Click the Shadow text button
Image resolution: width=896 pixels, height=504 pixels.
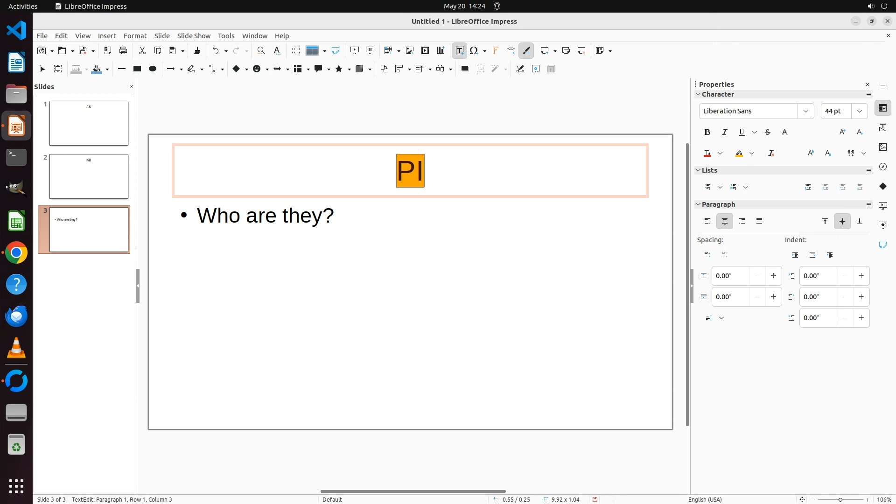785,132
